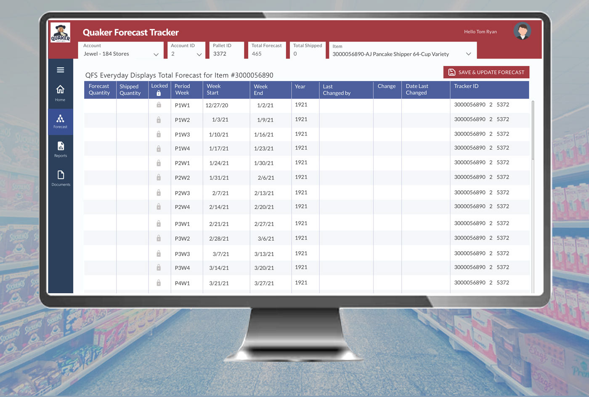Open the Documents sidebar section
The image size is (589, 397).
[x=61, y=178]
